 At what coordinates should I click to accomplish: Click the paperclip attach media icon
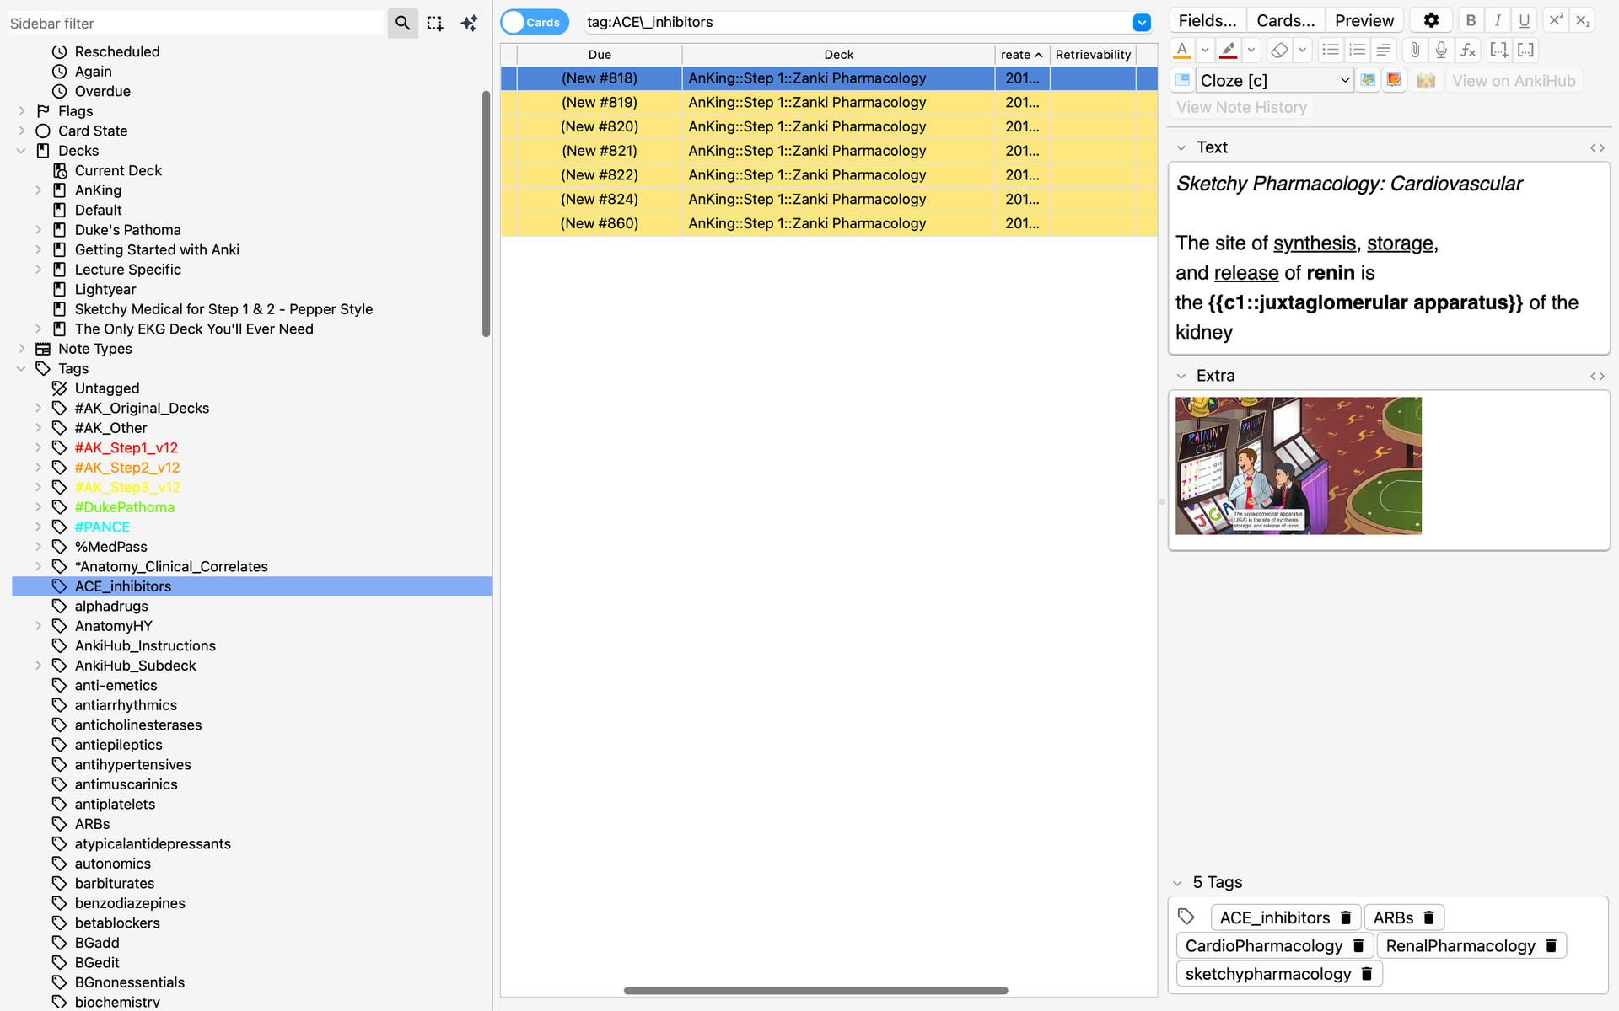(1415, 51)
